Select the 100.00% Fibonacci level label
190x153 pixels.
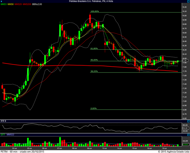(94, 11)
